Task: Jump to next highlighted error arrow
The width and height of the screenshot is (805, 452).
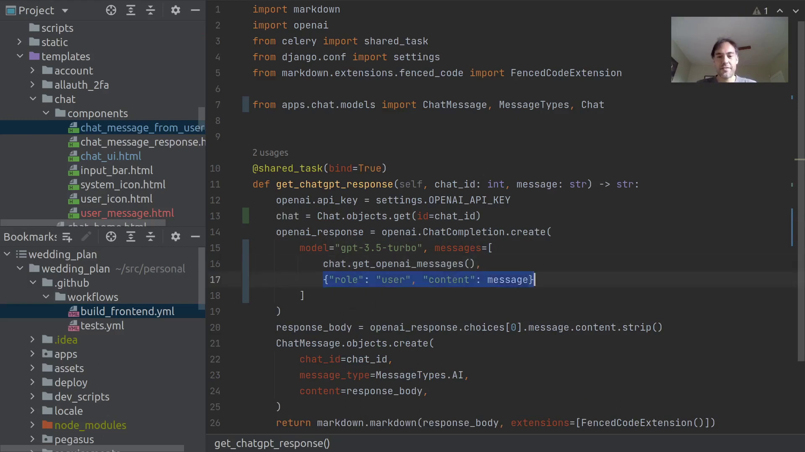Action: [x=795, y=11]
